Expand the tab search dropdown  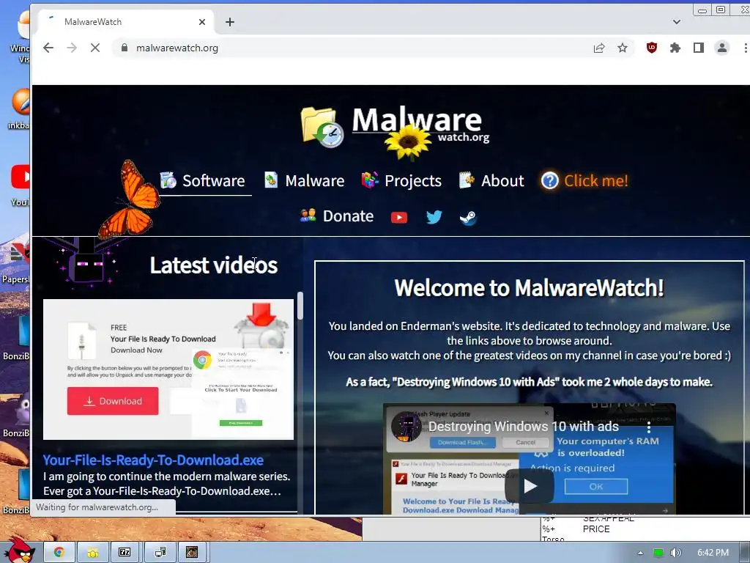(676, 22)
